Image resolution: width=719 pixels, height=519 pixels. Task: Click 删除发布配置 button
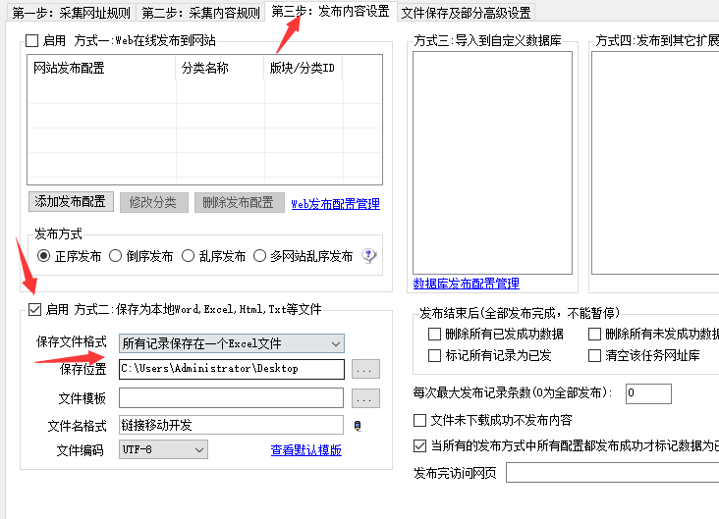click(x=240, y=202)
